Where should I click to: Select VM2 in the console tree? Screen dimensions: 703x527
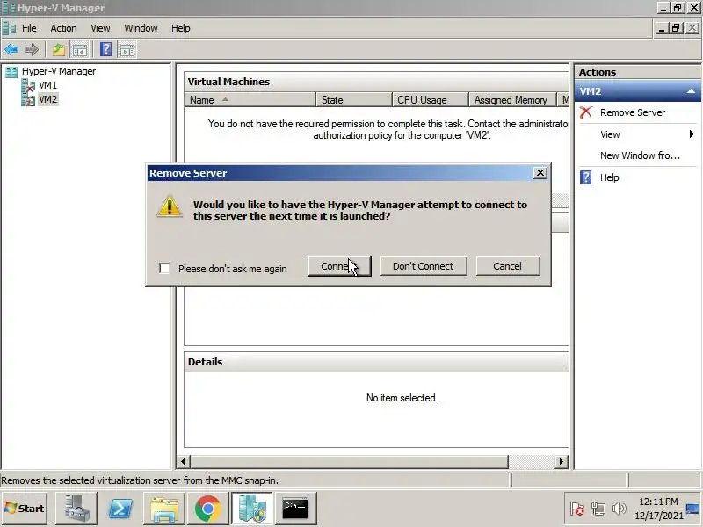(47, 99)
